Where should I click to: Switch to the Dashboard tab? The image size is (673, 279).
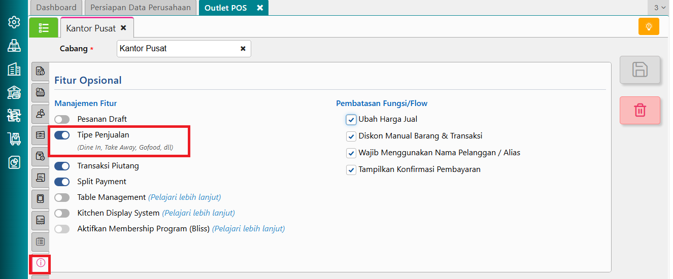tap(56, 8)
